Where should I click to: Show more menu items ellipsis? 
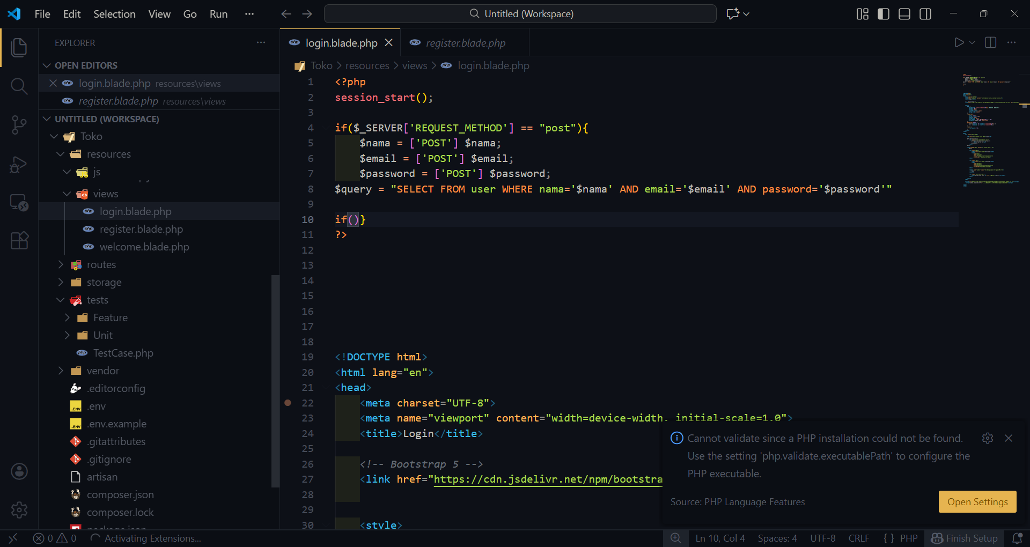(249, 14)
